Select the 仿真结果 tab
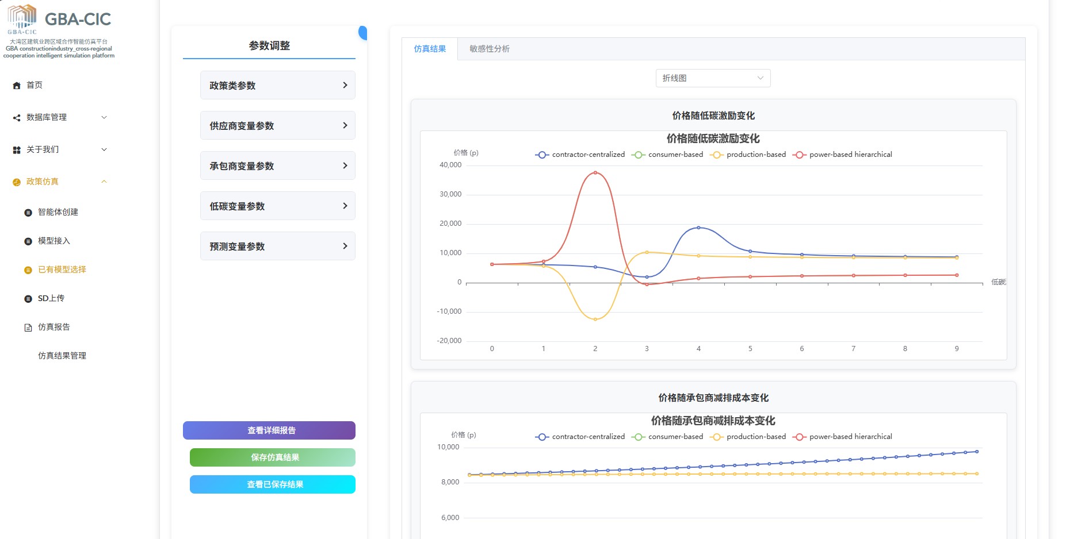This screenshot has width=1089, height=539. click(x=430, y=49)
